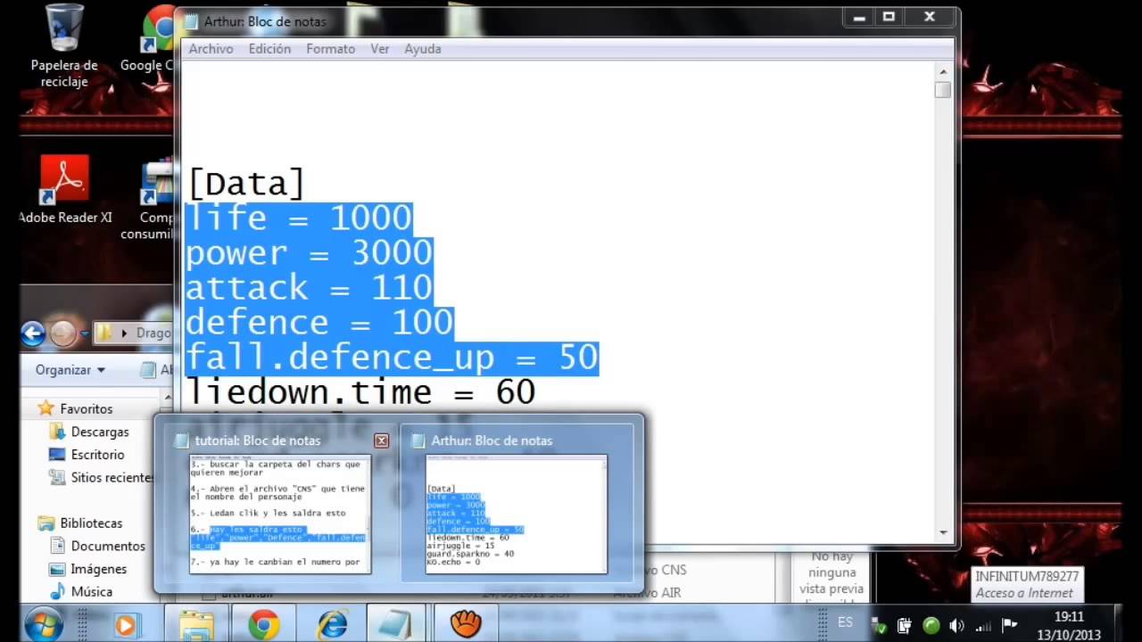
Task: Open the Ver menu
Action: 380,49
